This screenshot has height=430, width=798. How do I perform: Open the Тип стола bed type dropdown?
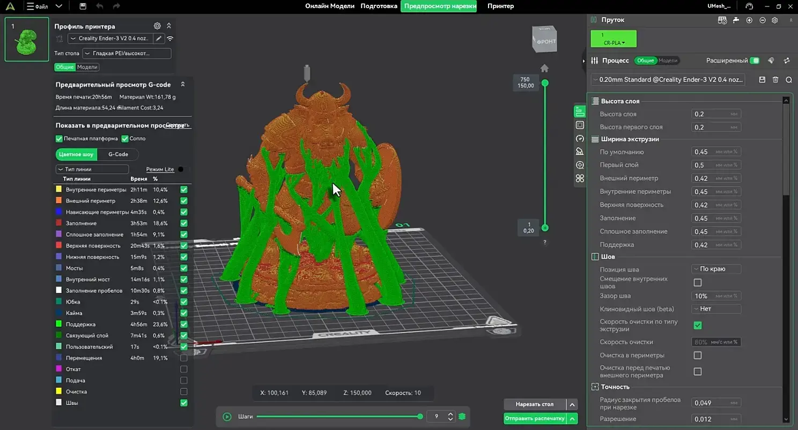point(127,54)
